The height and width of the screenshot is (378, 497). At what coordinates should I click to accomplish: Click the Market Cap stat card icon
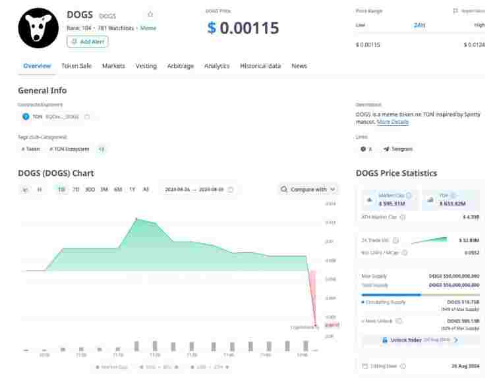point(370,200)
